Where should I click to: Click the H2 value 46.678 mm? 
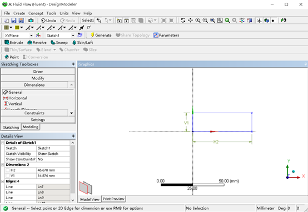53,170
